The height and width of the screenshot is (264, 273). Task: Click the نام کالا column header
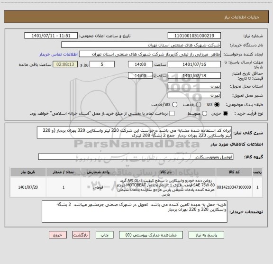(x=166, y=172)
